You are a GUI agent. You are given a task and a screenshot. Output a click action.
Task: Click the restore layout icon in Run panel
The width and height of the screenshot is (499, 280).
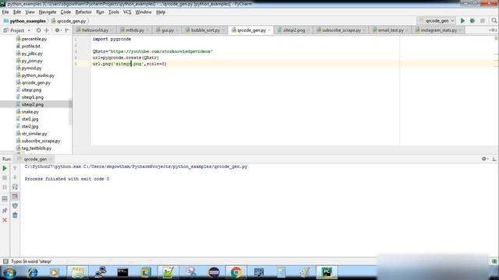(5, 199)
